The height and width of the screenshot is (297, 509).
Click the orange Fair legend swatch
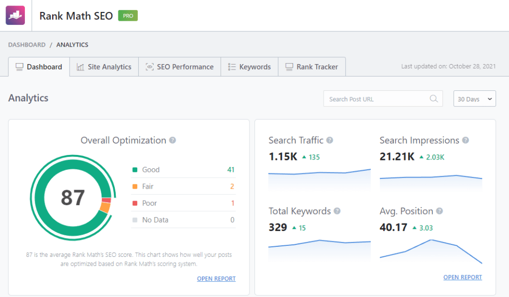pos(135,186)
